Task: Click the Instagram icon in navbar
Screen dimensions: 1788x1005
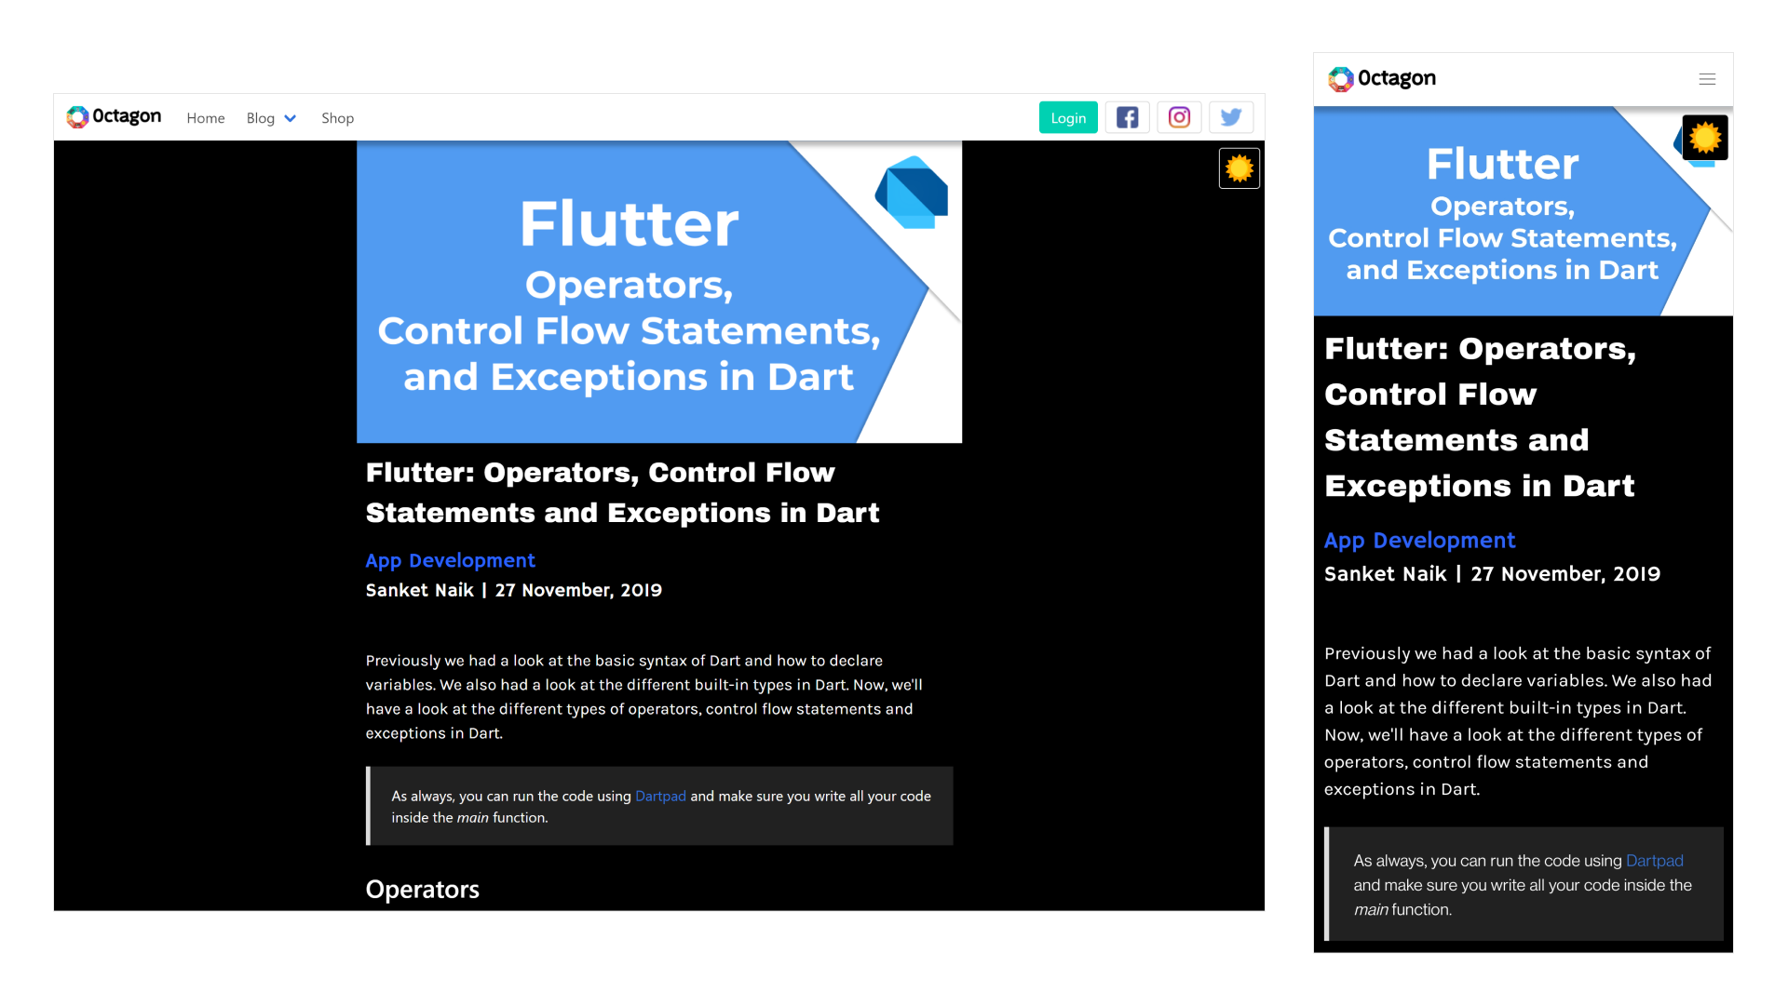Action: (x=1179, y=116)
